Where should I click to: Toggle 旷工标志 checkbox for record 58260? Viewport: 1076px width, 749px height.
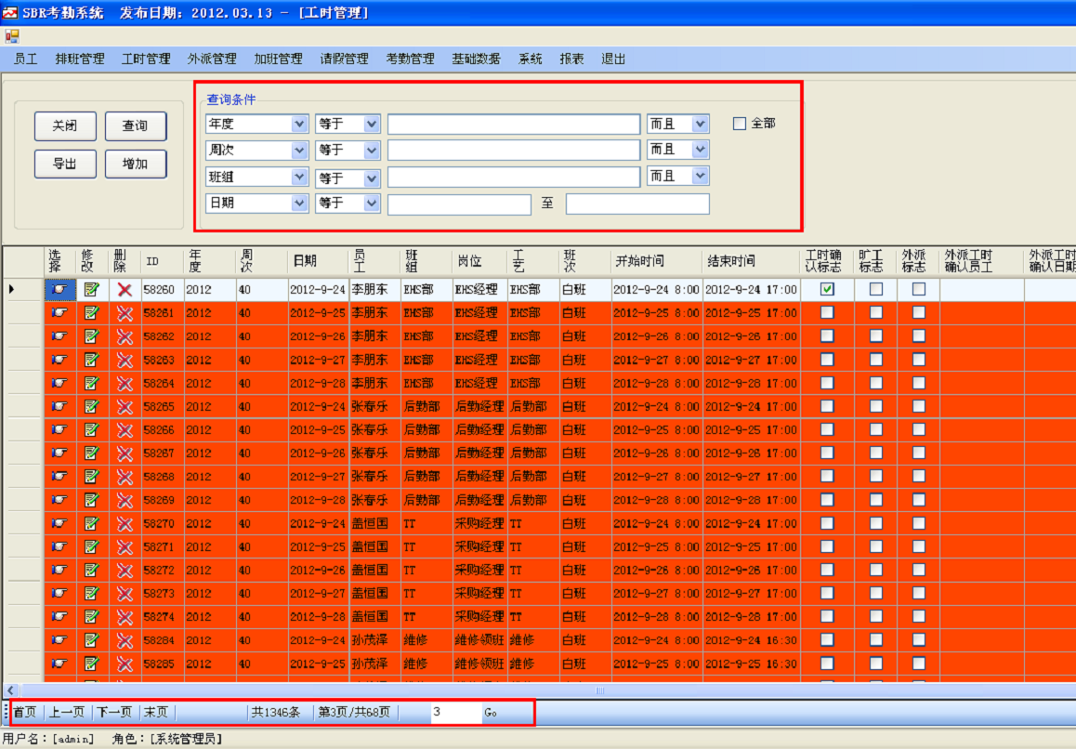(x=875, y=290)
